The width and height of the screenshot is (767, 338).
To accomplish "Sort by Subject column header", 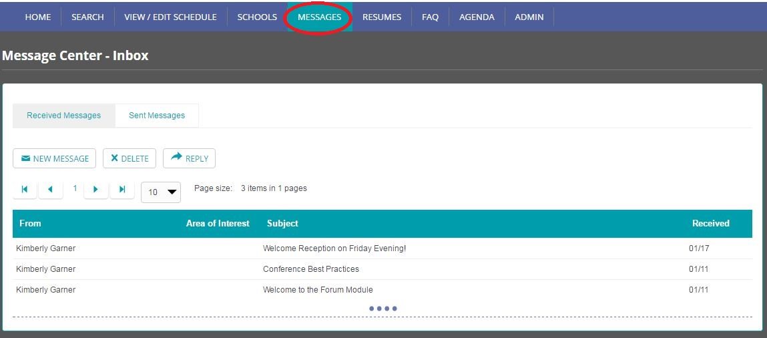I will coord(283,224).
